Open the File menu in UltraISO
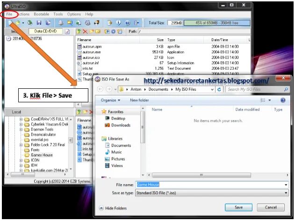295x221 pixels. click(x=9, y=14)
